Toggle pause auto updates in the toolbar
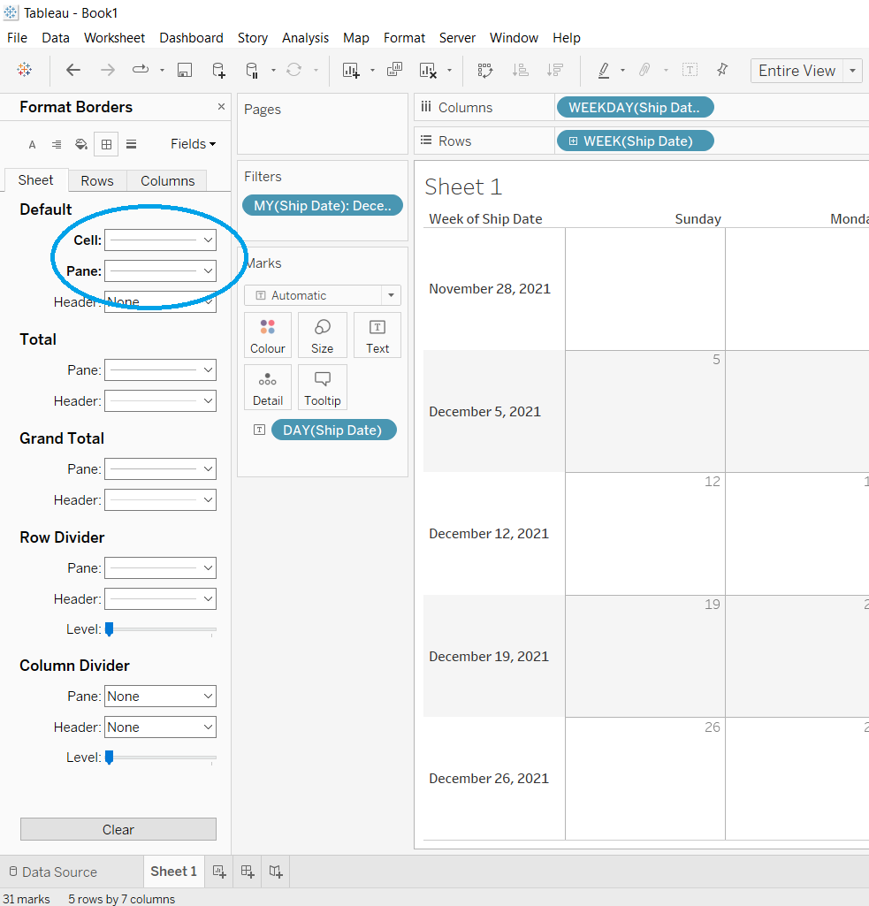 click(x=250, y=69)
